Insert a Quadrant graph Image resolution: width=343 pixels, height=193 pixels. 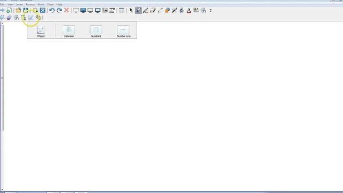click(x=96, y=32)
